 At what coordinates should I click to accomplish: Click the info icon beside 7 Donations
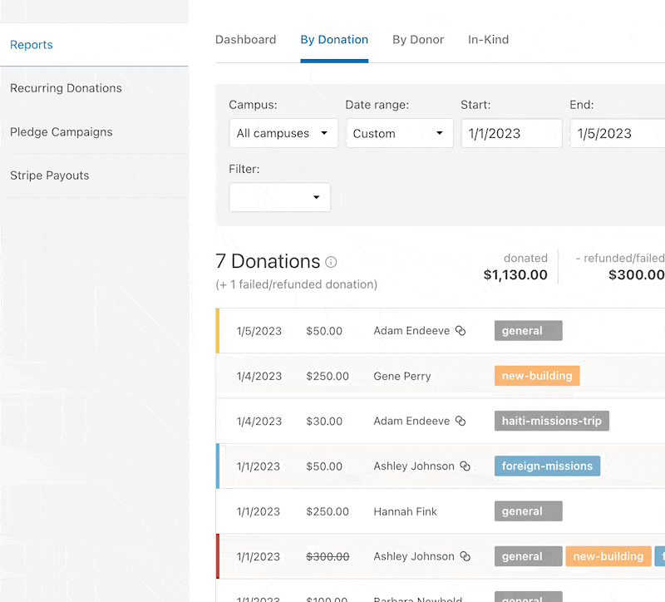click(x=331, y=262)
